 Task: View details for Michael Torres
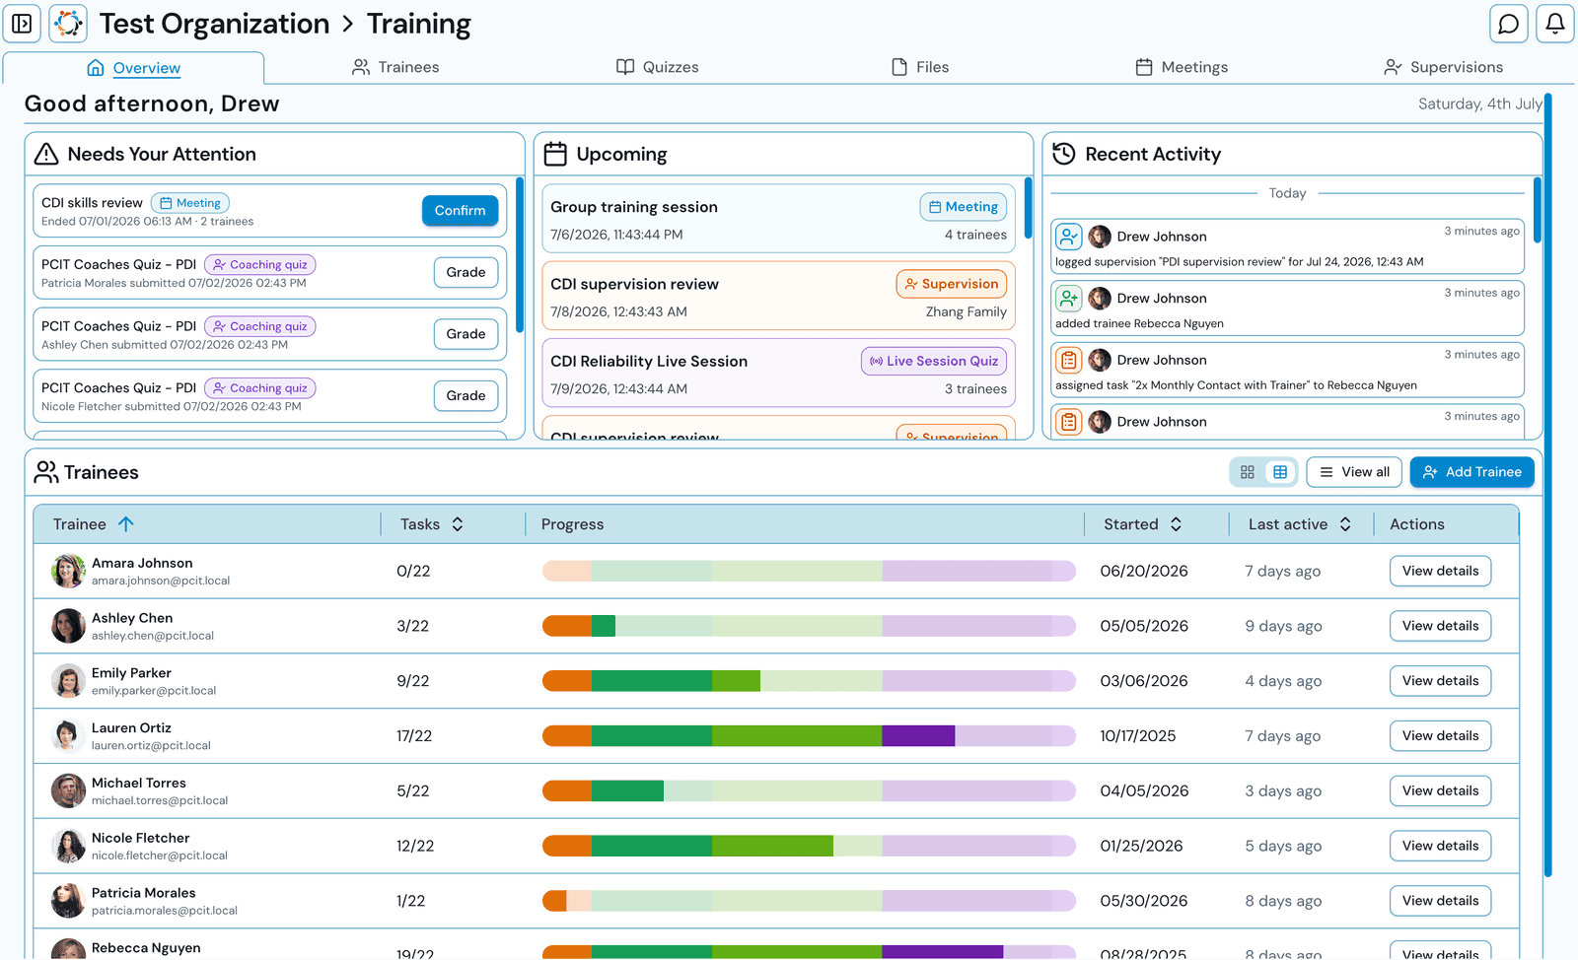[x=1440, y=790]
